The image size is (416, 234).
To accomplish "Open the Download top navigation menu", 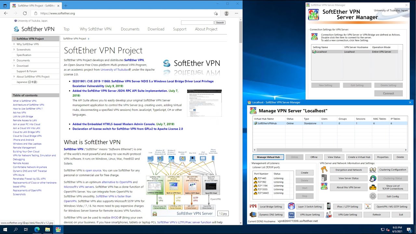I will [x=156, y=29].
